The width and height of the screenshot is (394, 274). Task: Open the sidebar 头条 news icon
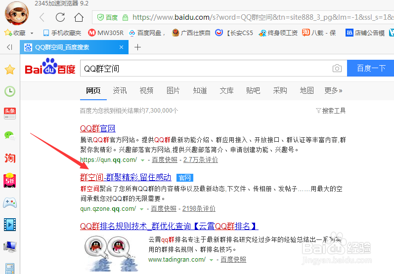tap(10, 114)
